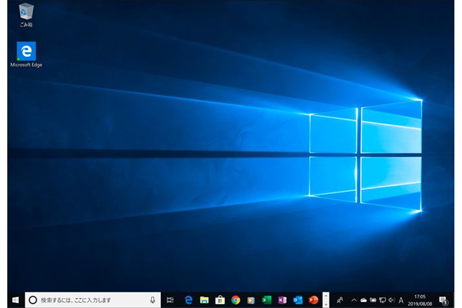Viewport: 462px width, 308px height.
Task: Expand the hidden system tray icons
Action: [353, 300]
